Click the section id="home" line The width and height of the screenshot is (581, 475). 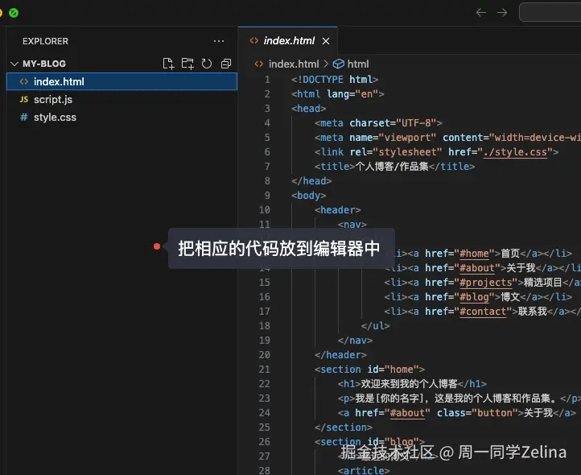[x=369, y=370]
